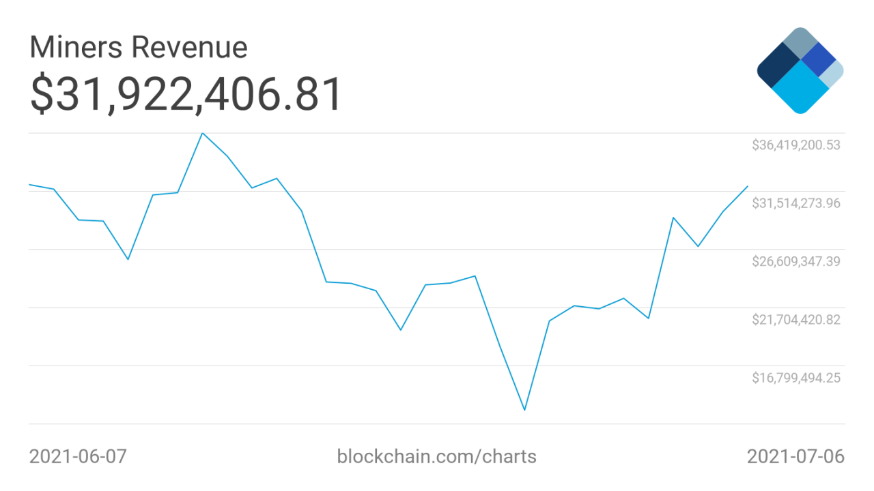Click the $31,514,273.96 y-axis label
The height and width of the screenshot is (491, 874).
(x=796, y=203)
